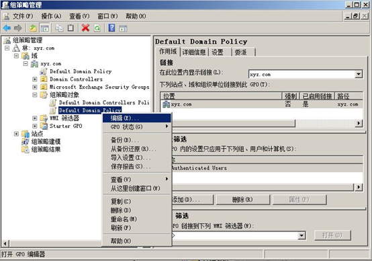
Task: Switch to the 详细信息 tab
Action: click(x=194, y=52)
